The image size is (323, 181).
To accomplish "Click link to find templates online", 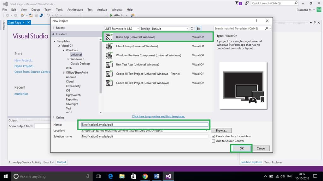I will pyautogui.click(x=158, y=116).
